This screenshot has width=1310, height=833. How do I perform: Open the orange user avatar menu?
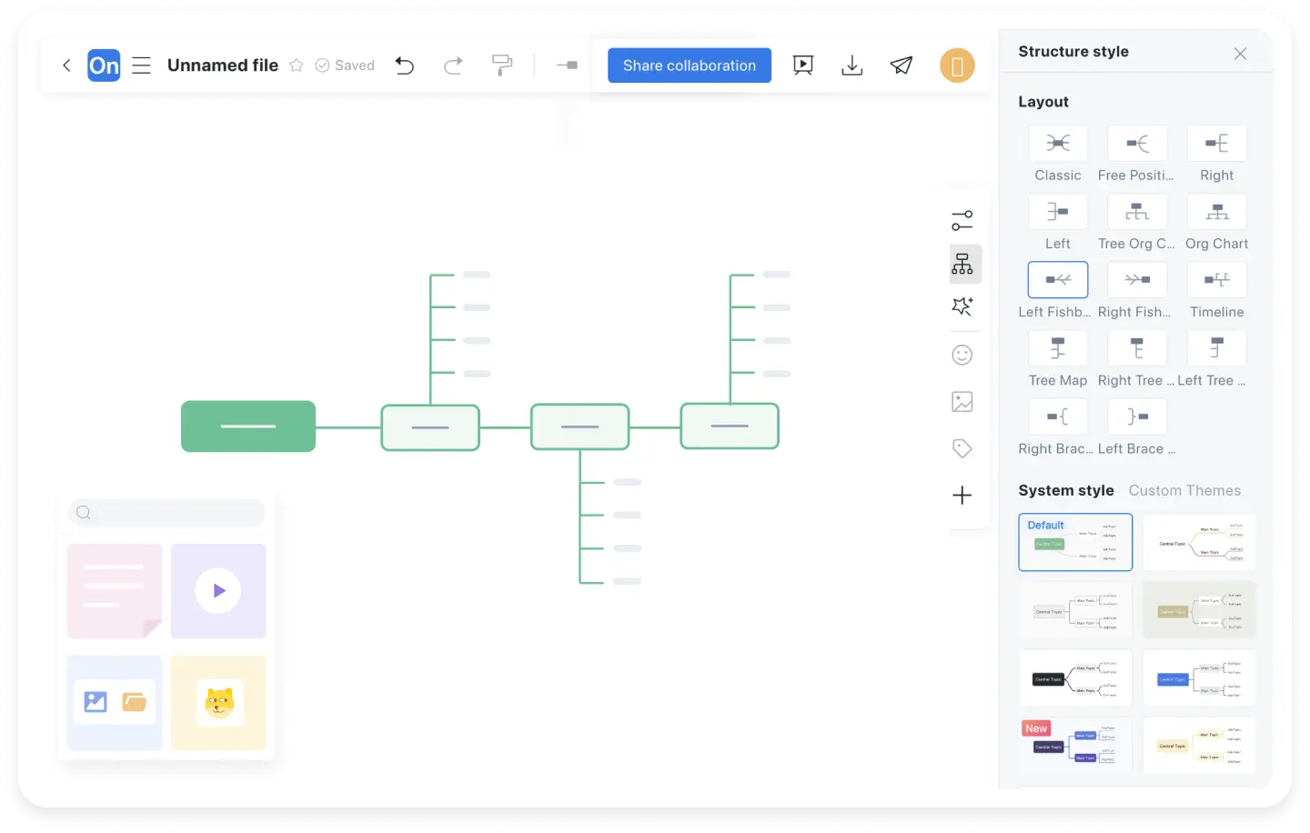957,65
